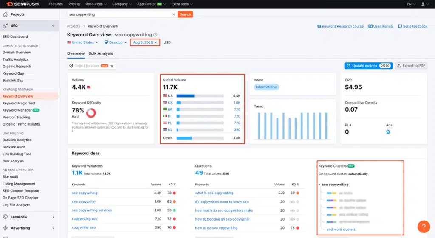Click the plus icon beside seo copywriting title
Image resolution: width=435 pixels, height=238 pixels.
pyautogui.click(x=155, y=35)
